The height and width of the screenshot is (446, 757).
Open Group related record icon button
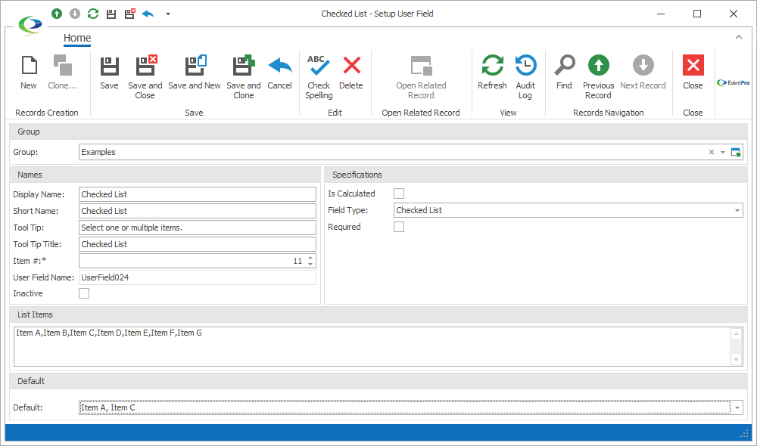pos(736,153)
